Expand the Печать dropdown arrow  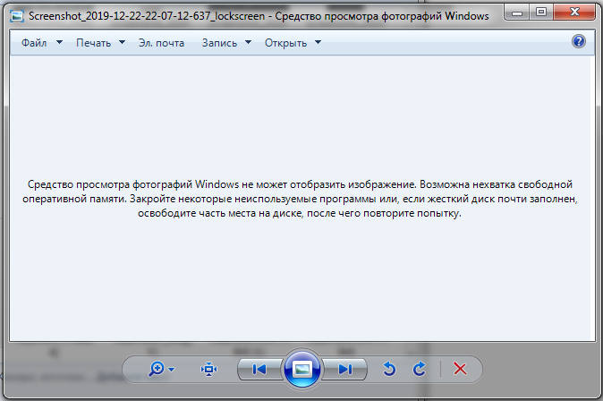(122, 42)
